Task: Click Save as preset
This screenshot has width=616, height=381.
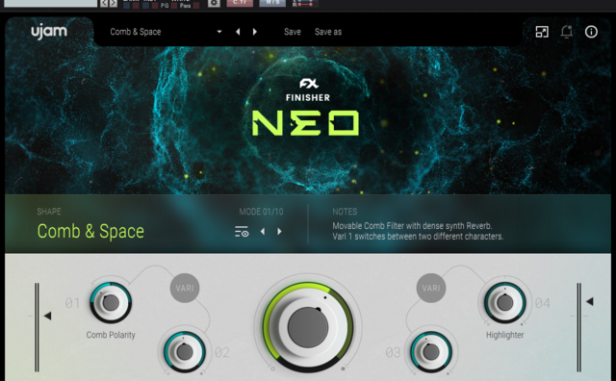Action: [x=328, y=32]
